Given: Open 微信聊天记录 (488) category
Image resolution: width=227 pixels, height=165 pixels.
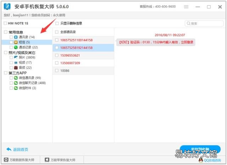Looking at the screenshot, I should [32, 83].
